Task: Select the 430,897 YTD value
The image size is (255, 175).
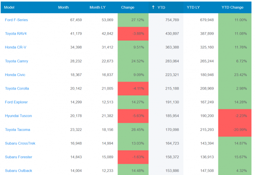Action: [172, 33]
